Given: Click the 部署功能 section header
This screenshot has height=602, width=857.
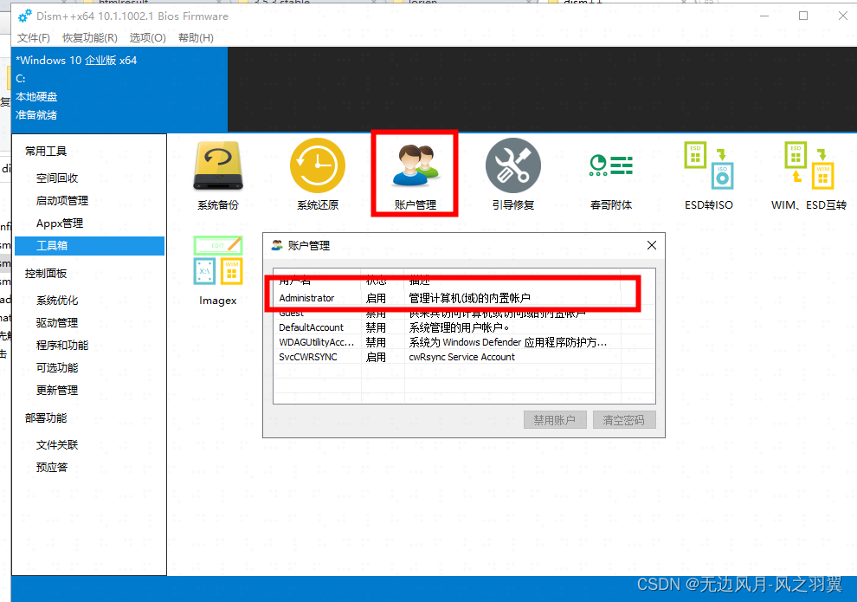Looking at the screenshot, I should 46,418.
